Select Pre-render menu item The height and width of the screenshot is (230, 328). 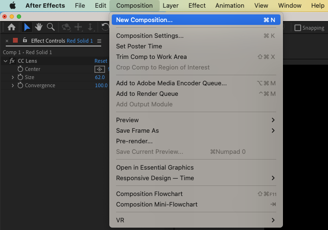[196, 141]
